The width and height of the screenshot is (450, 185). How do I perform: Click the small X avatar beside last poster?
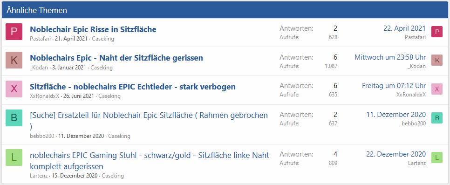tap(437, 89)
